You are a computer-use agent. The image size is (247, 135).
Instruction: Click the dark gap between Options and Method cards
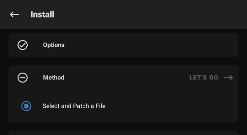click(123, 61)
